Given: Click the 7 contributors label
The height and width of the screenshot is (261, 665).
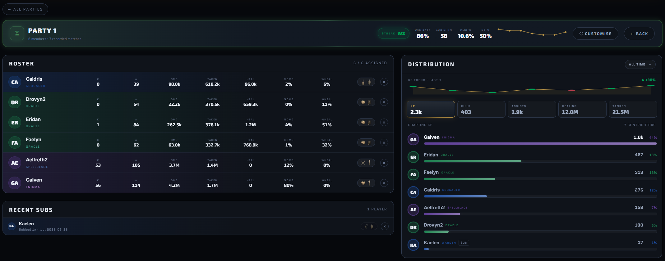Looking at the screenshot, I should pos(640,125).
